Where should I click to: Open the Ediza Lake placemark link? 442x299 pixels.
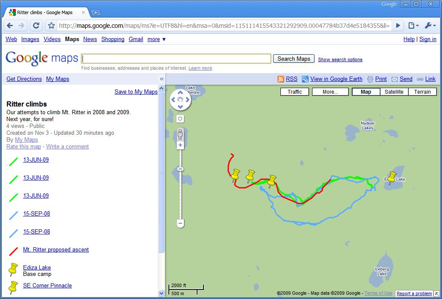[37, 267]
